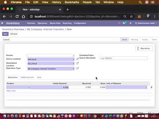159x119 pixels.
Task: Click the browser back arrow
Action: 4,17
